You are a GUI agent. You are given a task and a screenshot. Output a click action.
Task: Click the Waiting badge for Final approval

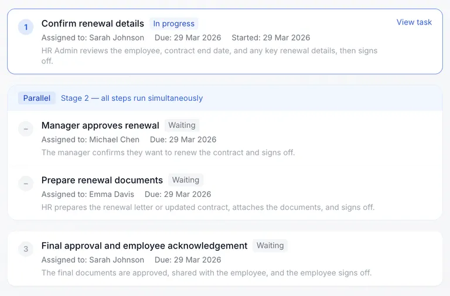[270, 246]
